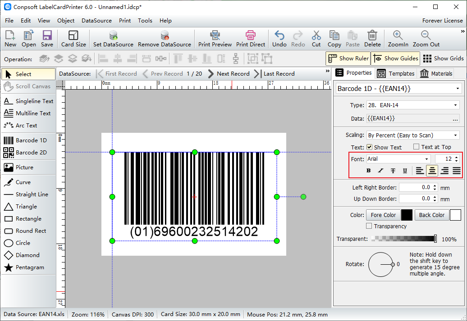
Task: Uncheck the Show Text checkbox
Action: [369, 147]
